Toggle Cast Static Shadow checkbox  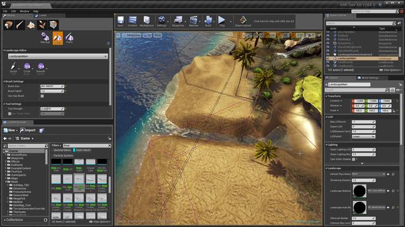point(353,160)
